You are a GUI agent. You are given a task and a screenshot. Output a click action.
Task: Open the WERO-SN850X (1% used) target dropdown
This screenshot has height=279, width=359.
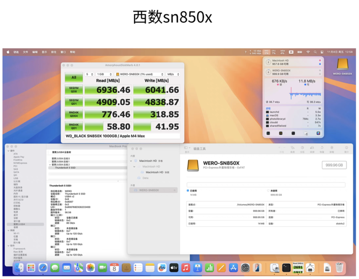pyautogui.click(x=140, y=74)
